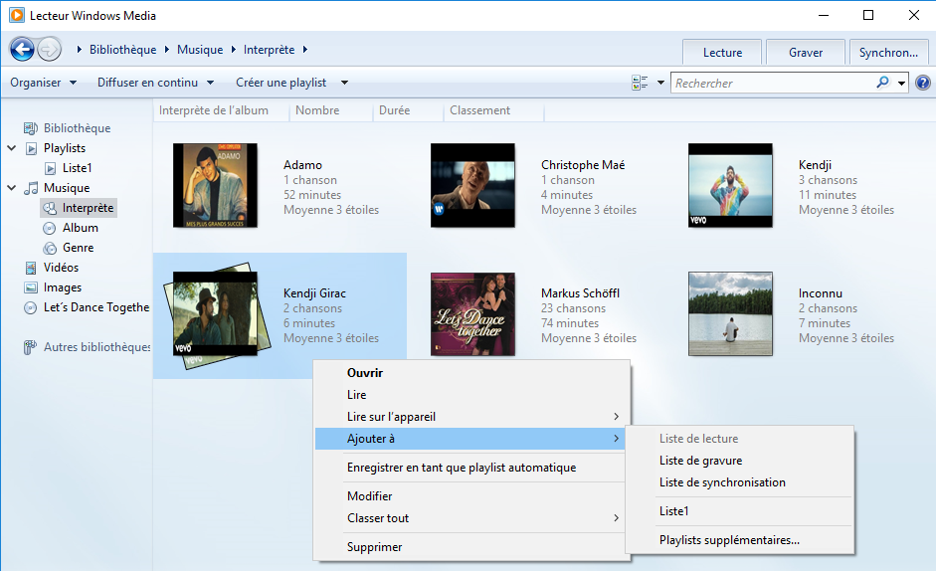Screen dimensions: 936x571
Task: Select Album label in the navigation tree
Action: pyautogui.click(x=80, y=228)
